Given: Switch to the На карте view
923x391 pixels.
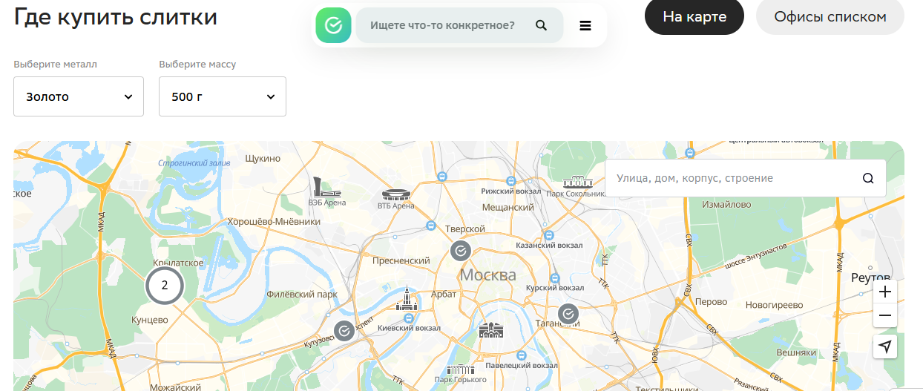Looking at the screenshot, I should pos(694,16).
